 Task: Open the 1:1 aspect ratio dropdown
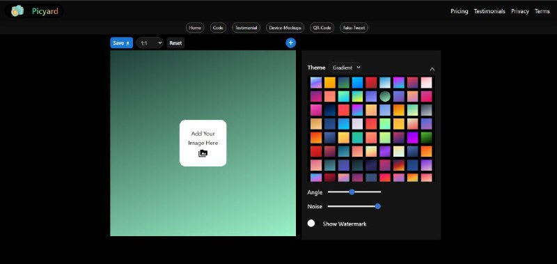(x=150, y=43)
